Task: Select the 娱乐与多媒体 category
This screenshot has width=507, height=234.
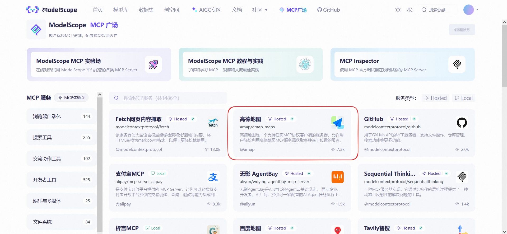Action: [61, 201]
